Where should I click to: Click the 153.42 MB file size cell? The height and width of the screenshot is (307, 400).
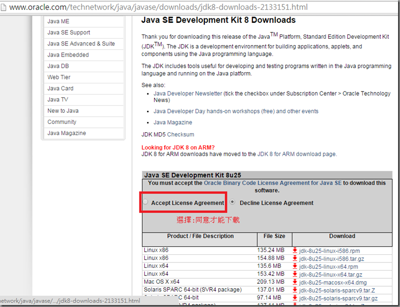click(271, 274)
